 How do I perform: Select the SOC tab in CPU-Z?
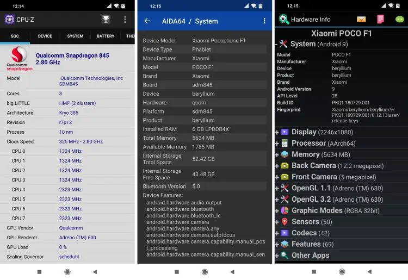(15, 36)
